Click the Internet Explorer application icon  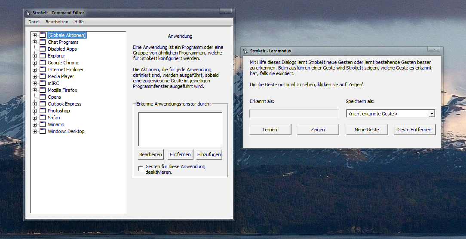pyautogui.click(x=43, y=70)
